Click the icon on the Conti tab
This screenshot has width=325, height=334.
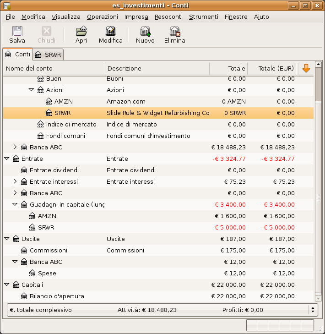point(8,55)
